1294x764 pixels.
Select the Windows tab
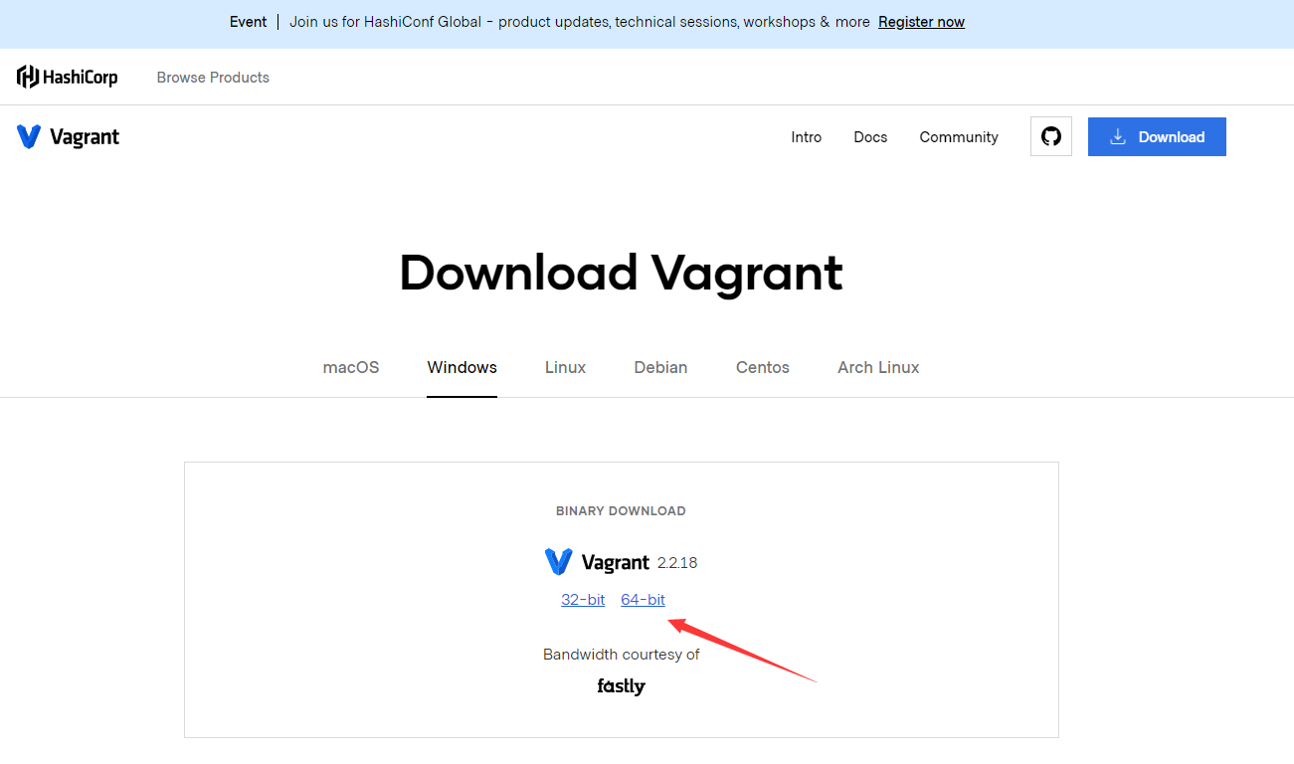(x=462, y=367)
